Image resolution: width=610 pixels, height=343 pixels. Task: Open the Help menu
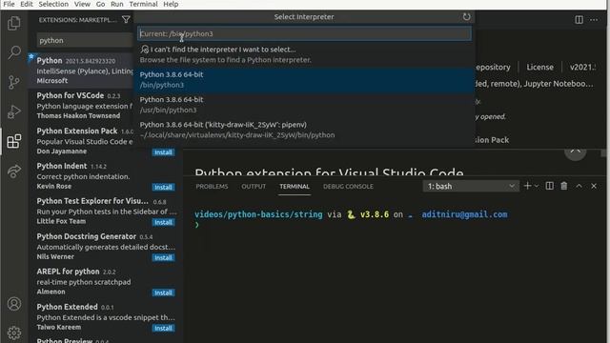pyautogui.click(x=171, y=4)
